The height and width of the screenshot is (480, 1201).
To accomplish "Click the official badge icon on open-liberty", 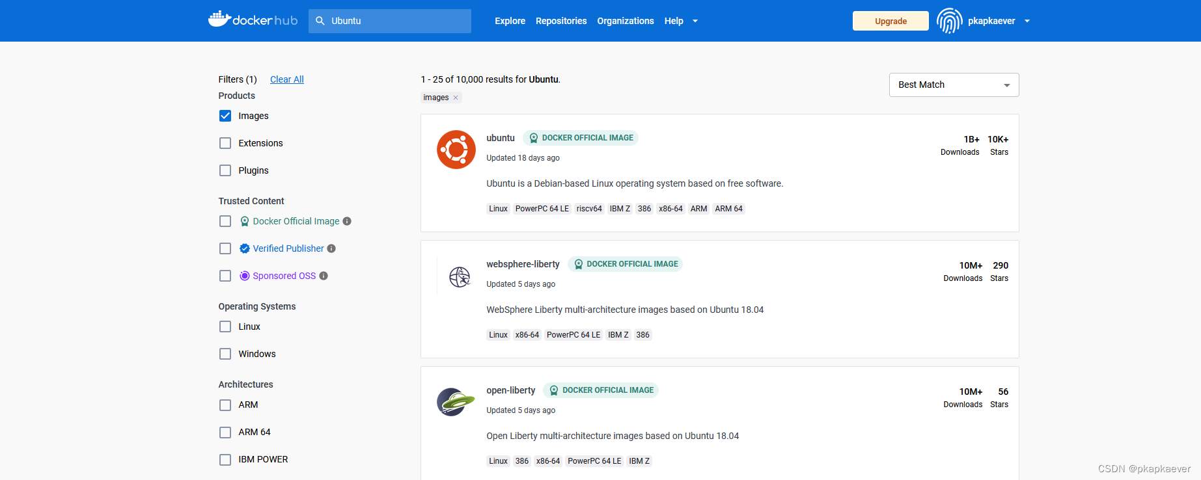I will [x=554, y=390].
